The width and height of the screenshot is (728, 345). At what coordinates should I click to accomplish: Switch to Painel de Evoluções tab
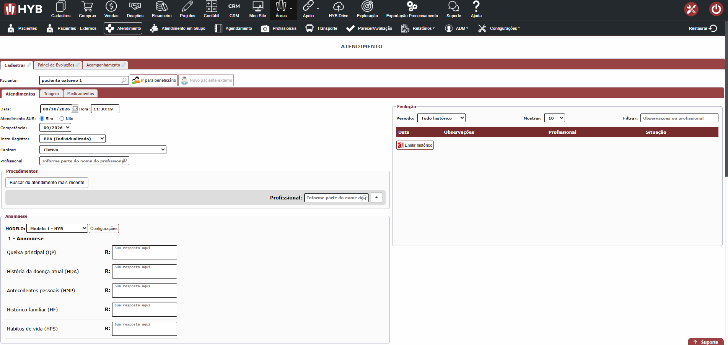[58, 65]
